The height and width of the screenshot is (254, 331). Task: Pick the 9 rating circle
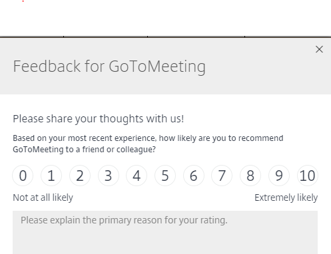point(279,176)
